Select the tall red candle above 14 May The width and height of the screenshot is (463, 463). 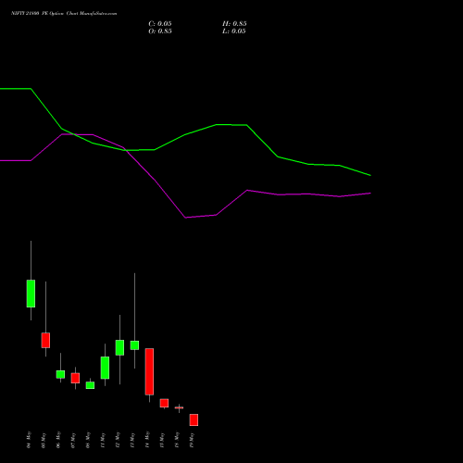coord(149,371)
